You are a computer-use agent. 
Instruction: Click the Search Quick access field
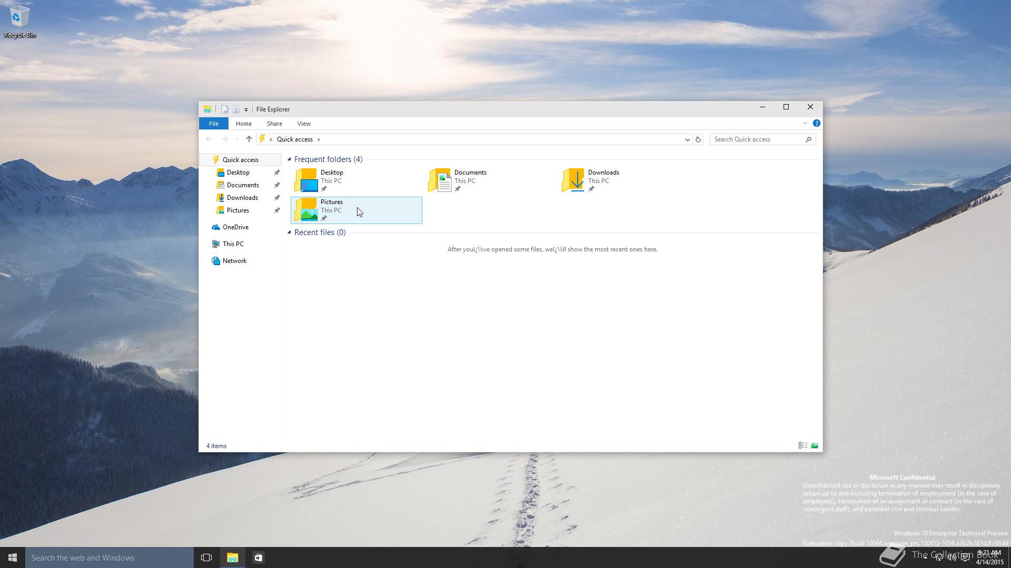pos(757,139)
